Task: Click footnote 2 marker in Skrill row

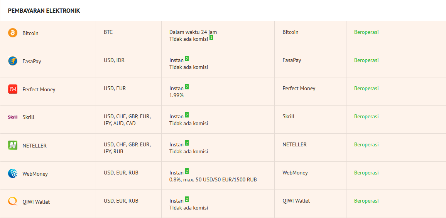Action: click(187, 115)
